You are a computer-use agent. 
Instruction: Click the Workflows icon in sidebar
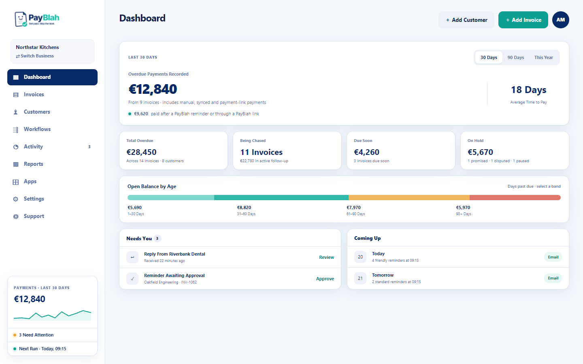coord(16,129)
